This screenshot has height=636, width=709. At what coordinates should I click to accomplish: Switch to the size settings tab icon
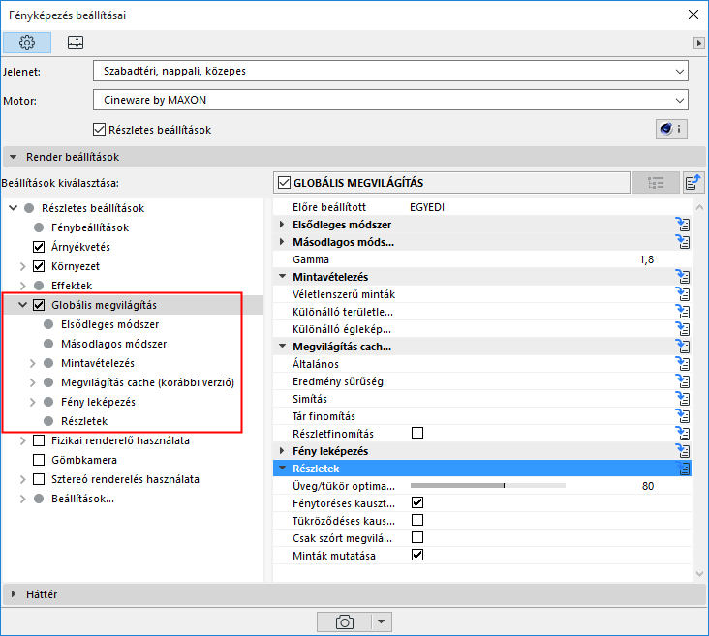point(76,43)
